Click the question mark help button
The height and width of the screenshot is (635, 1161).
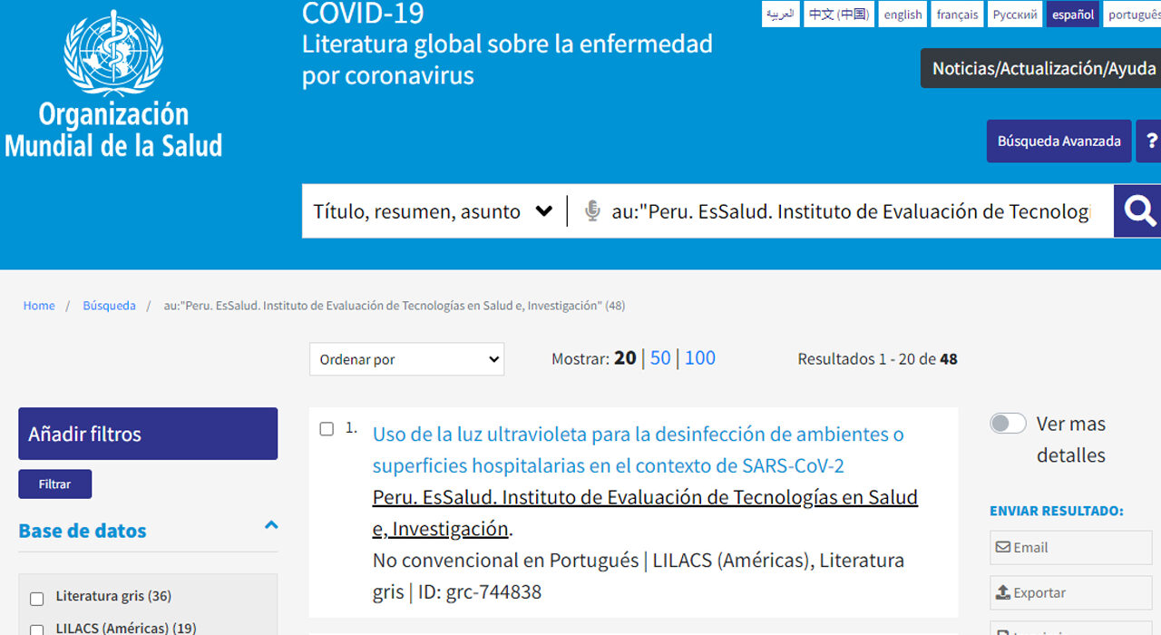(1151, 142)
